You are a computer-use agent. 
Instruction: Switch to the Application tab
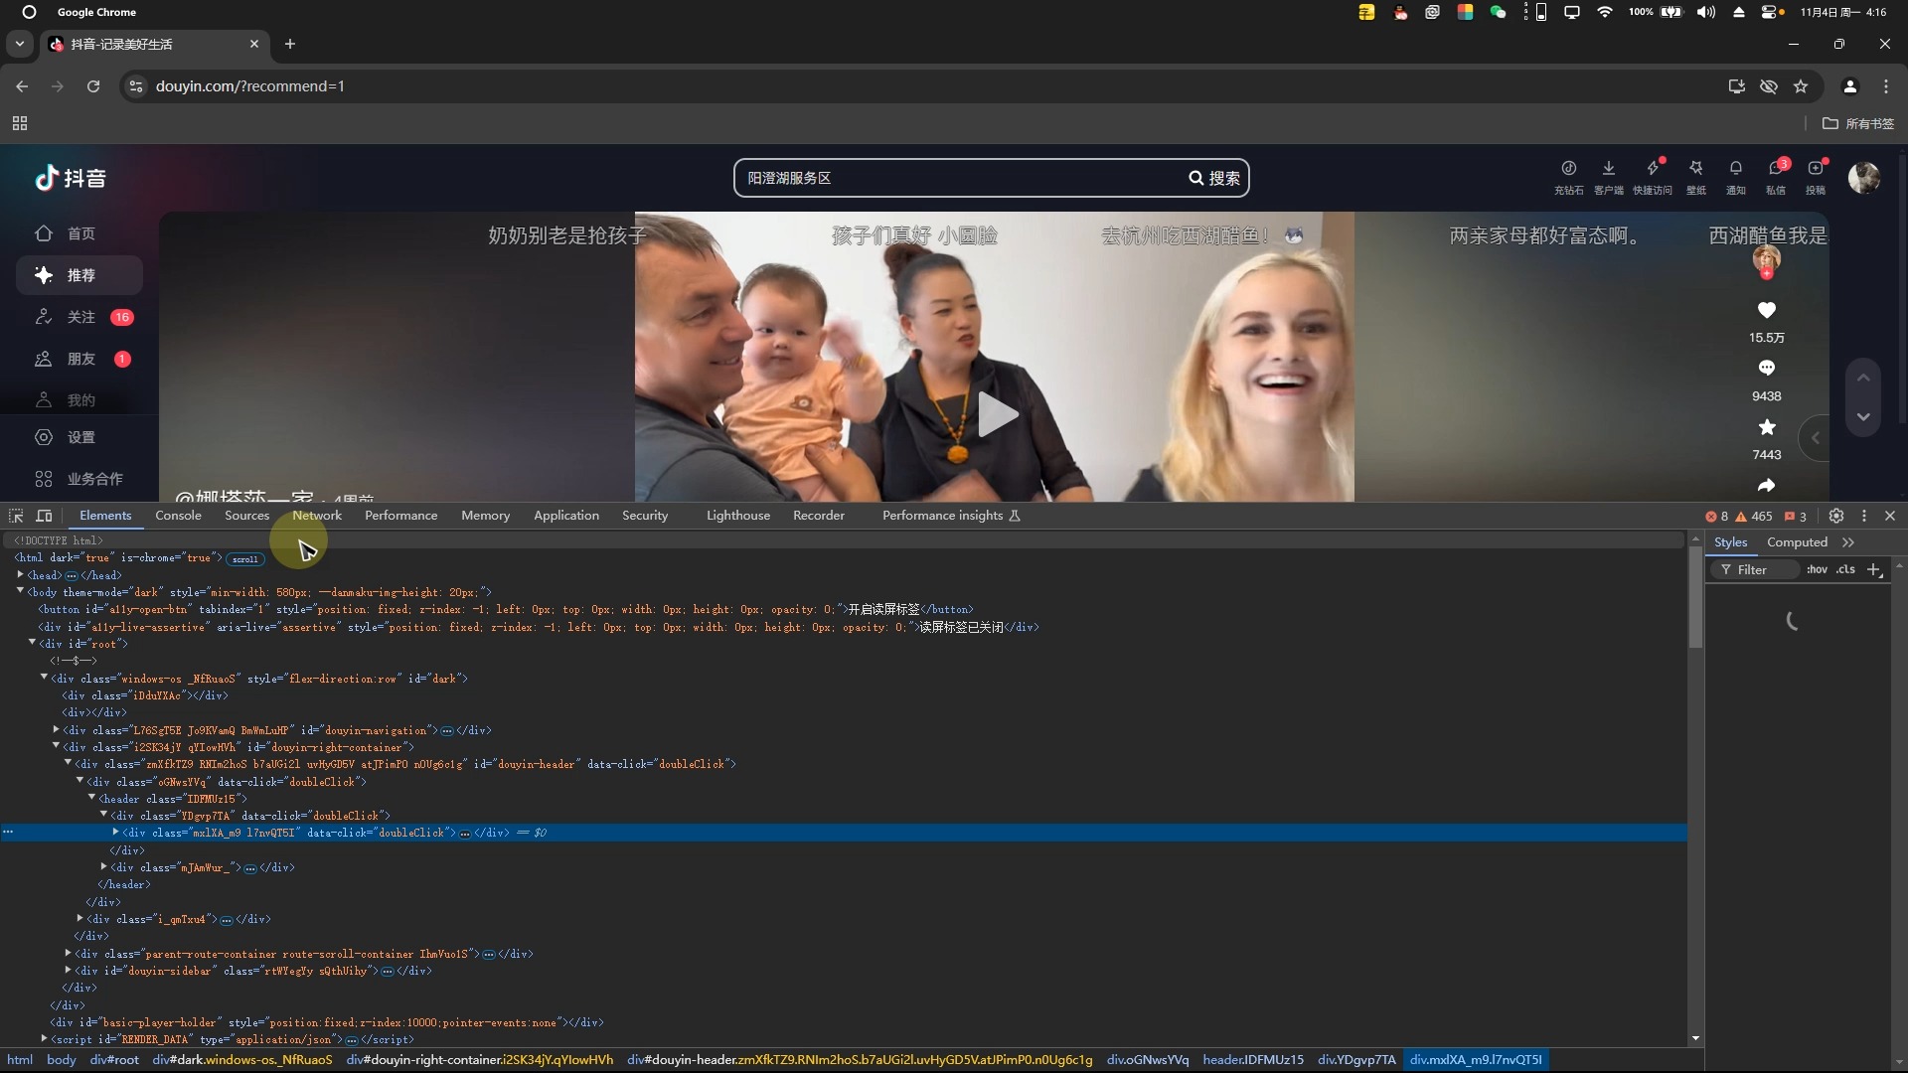click(566, 516)
